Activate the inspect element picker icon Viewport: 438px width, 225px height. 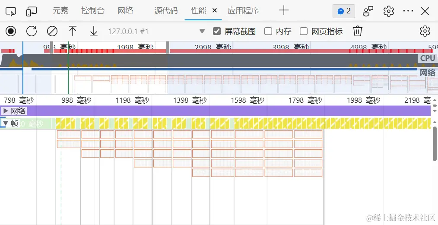pos(11,11)
